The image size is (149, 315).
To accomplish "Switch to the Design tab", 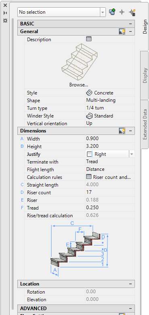I will (145, 27).
